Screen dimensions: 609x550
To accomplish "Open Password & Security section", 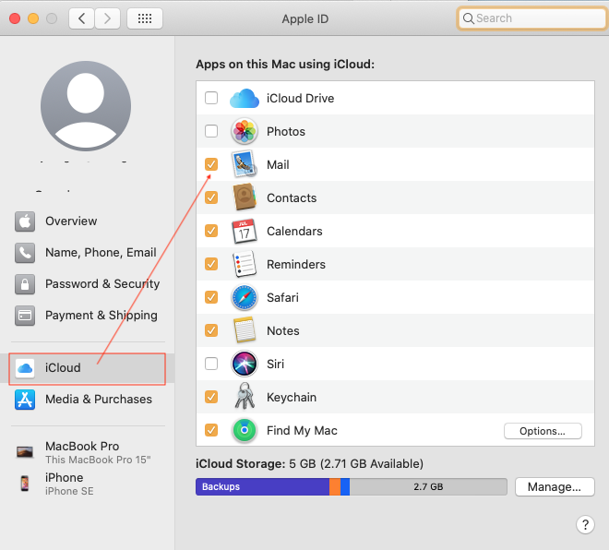I will pos(88,284).
